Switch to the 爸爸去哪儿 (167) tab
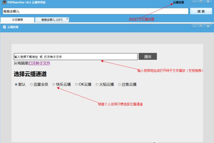Viewport: 214px width, 143px height. point(52,20)
